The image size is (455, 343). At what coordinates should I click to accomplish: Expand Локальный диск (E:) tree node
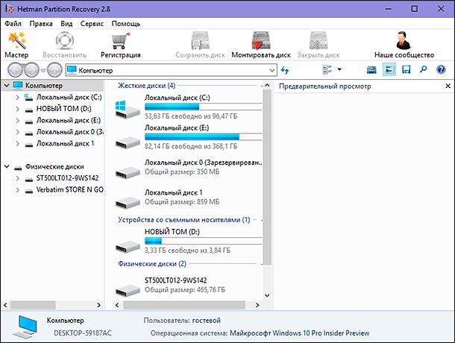[x=18, y=121]
